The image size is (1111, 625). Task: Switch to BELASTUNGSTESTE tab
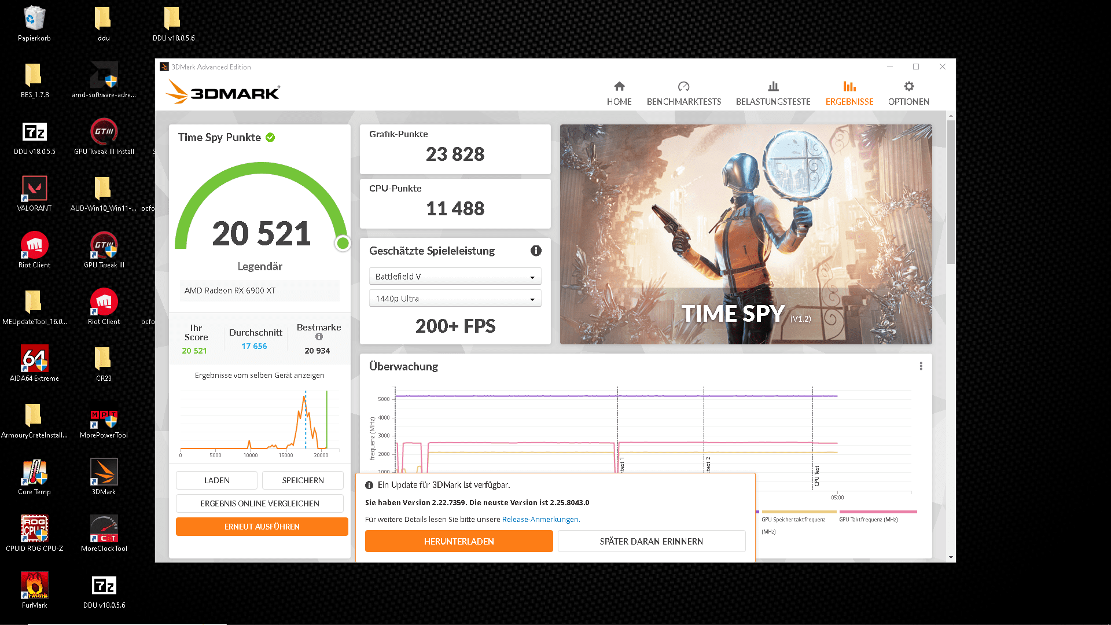(773, 93)
